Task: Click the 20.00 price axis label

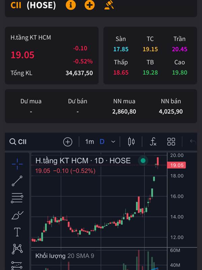Action: pyautogui.click(x=177, y=155)
